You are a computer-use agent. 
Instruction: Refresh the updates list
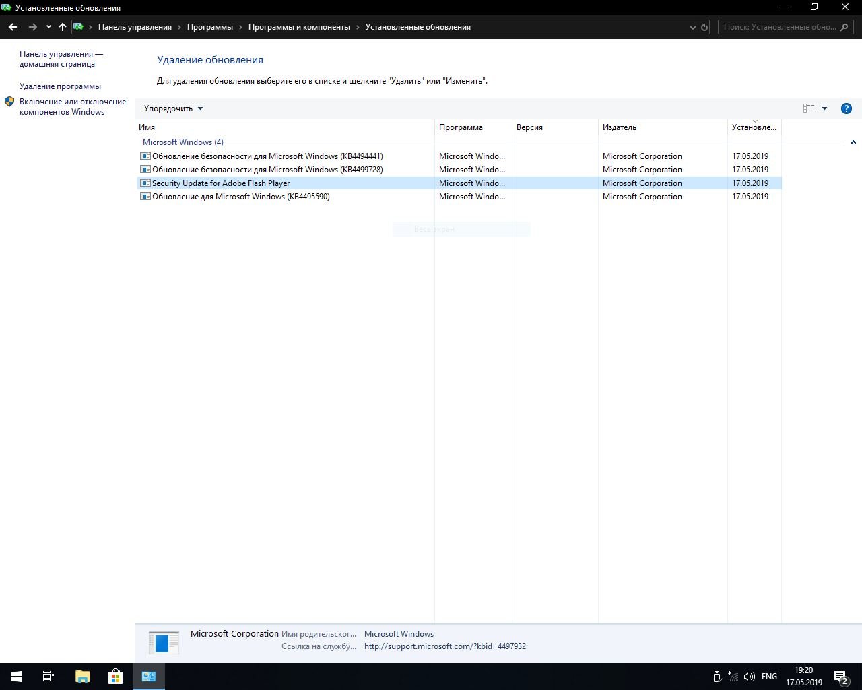click(704, 27)
